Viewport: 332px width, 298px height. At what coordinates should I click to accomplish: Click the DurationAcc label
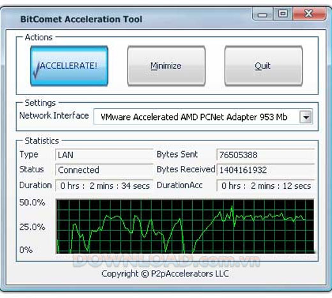[179, 185]
